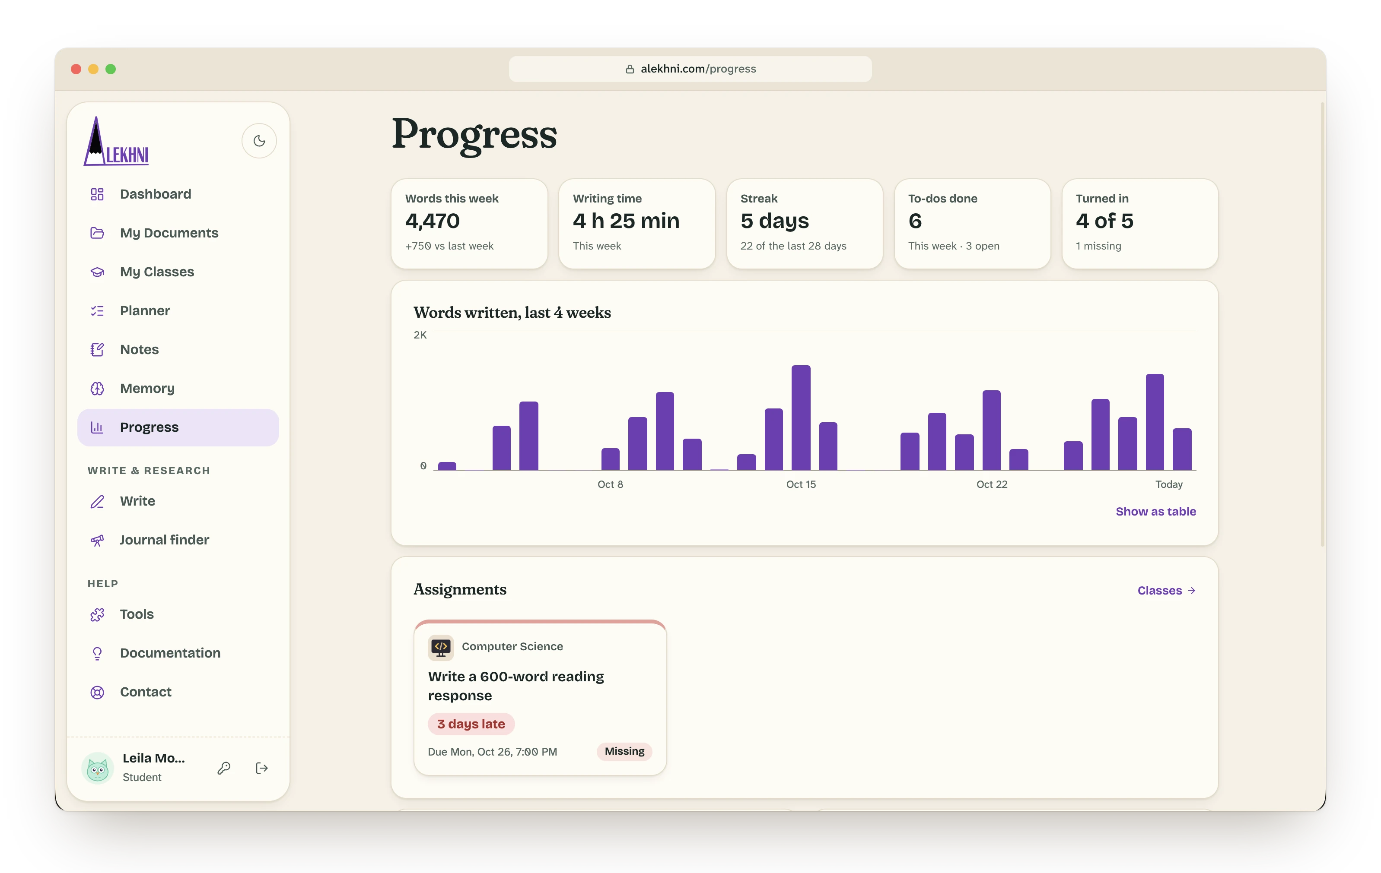1381x873 pixels.
Task: Click the Missing status badge
Action: click(x=624, y=752)
